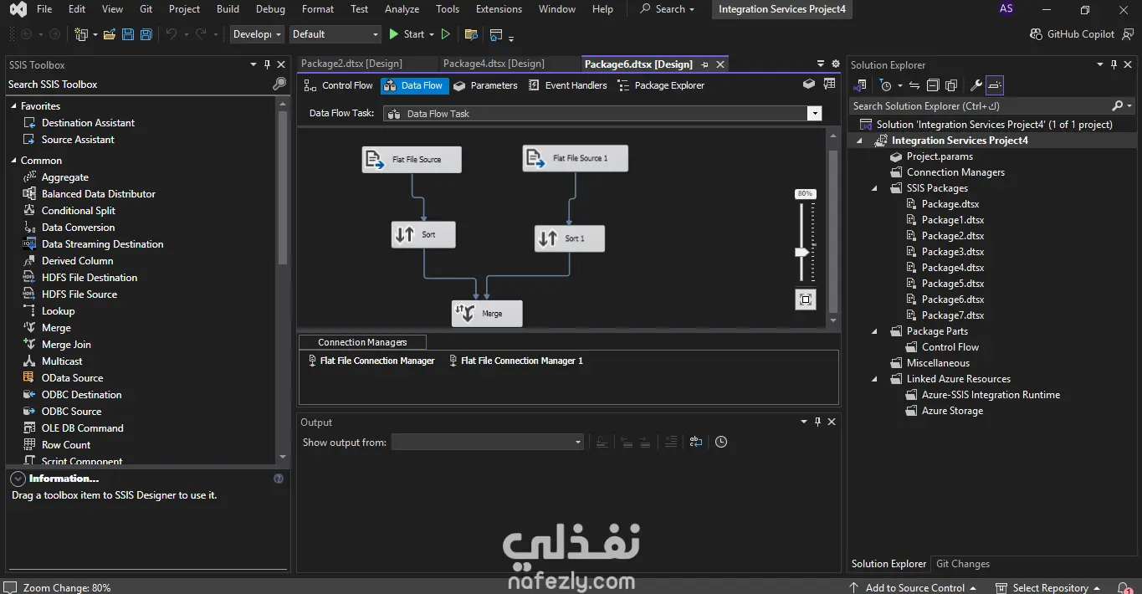
Task: Click the Find in Files toolbar icon
Action: tap(471, 34)
